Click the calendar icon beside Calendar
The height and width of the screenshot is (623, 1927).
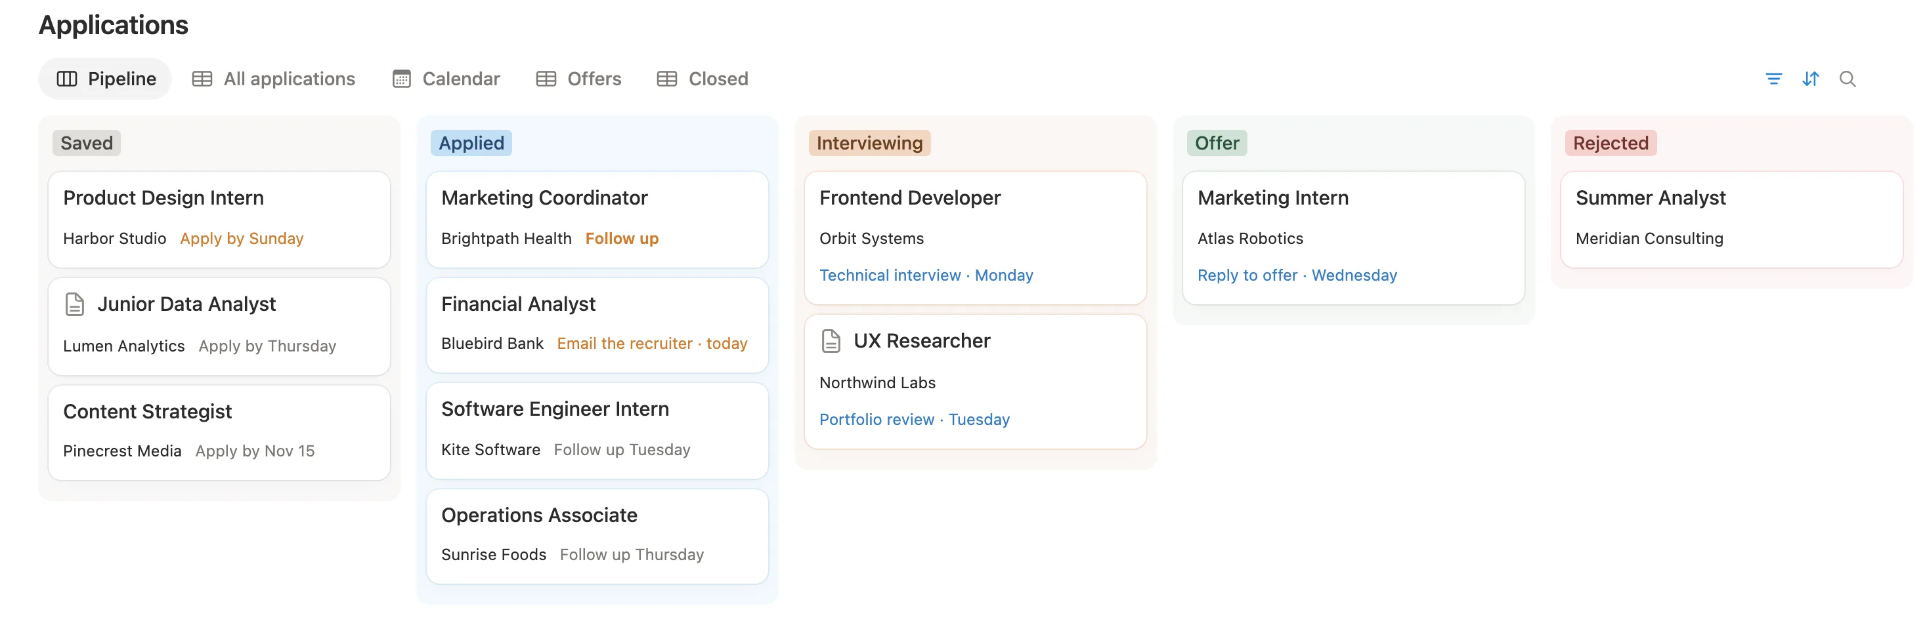(402, 79)
